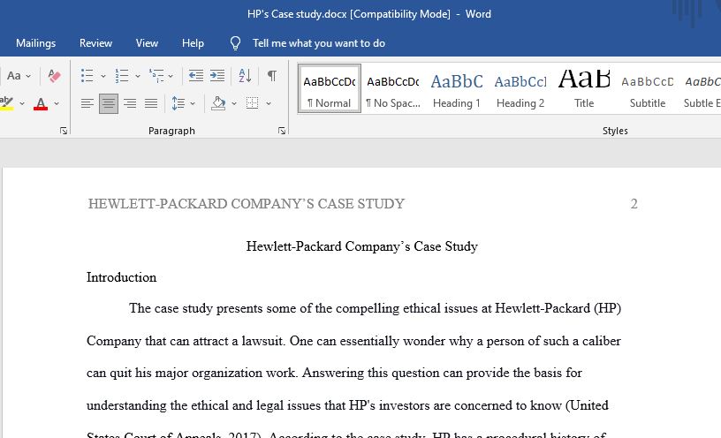Open the numbering library dropdown arrow
Image resolution: width=721 pixels, height=438 pixels.
(138, 76)
